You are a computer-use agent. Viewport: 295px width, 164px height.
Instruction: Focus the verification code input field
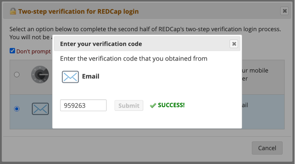(x=83, y=105)
